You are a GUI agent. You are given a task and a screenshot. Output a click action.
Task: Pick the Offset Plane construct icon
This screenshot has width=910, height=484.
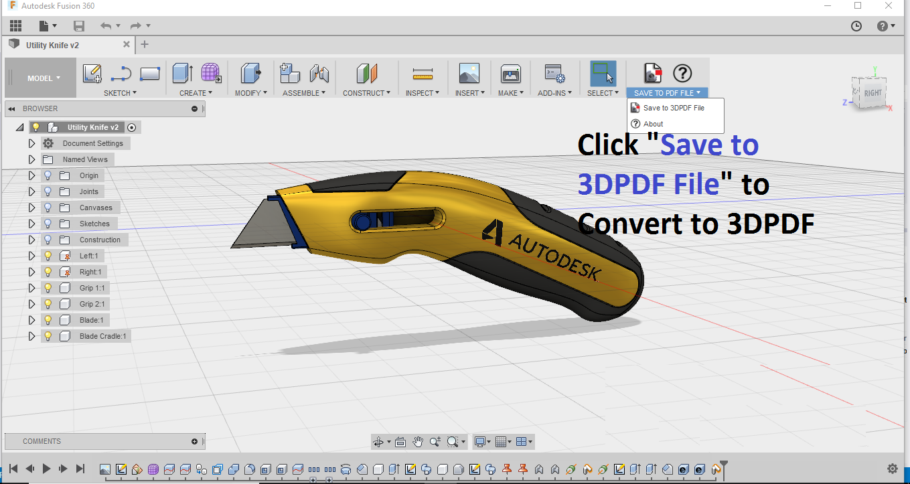click(x=367, y=73)
